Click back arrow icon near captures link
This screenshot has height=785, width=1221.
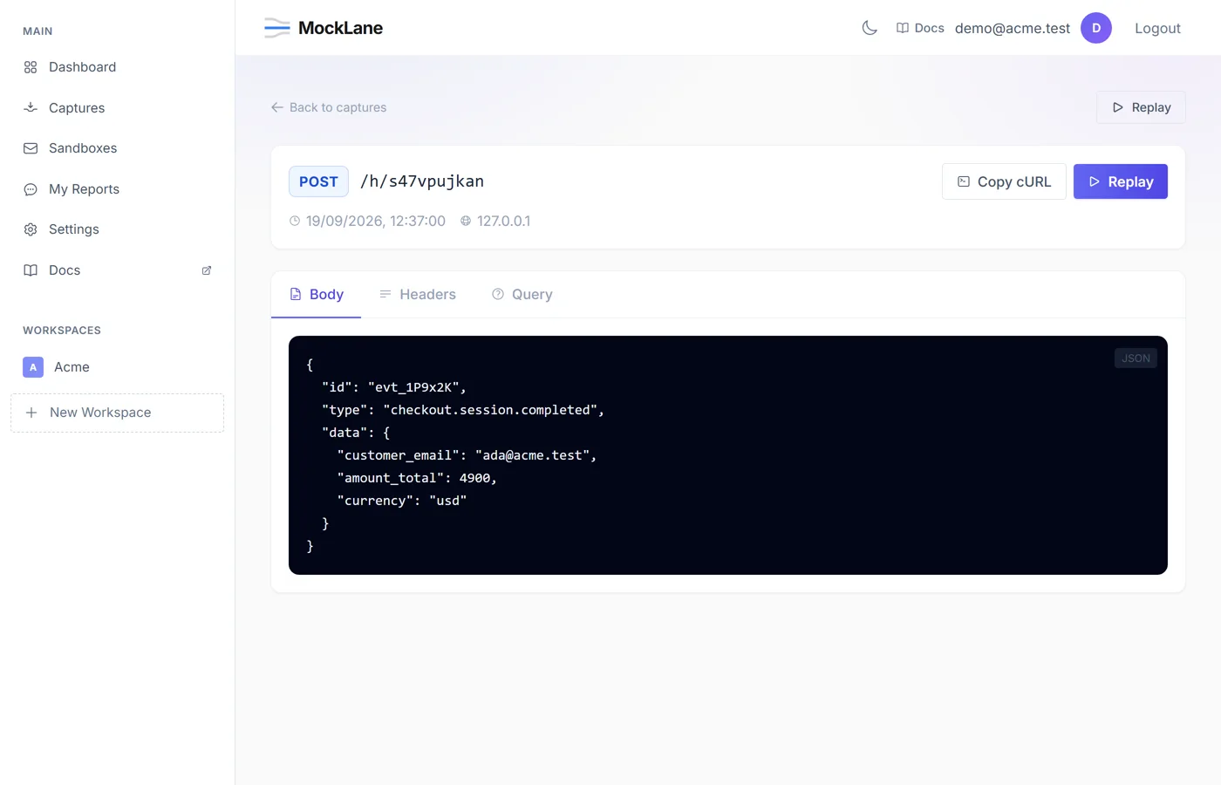tap(277, 107)
